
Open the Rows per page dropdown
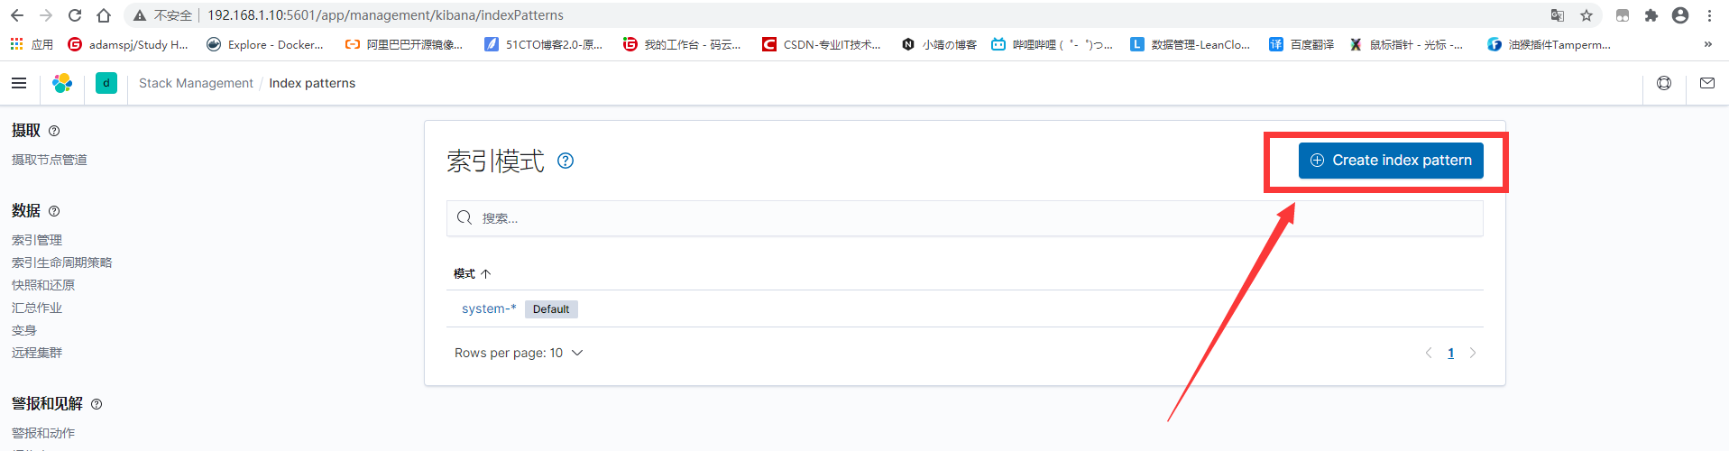(x=519, y=353)
